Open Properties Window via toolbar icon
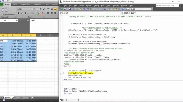 click(x=112, y=9)
